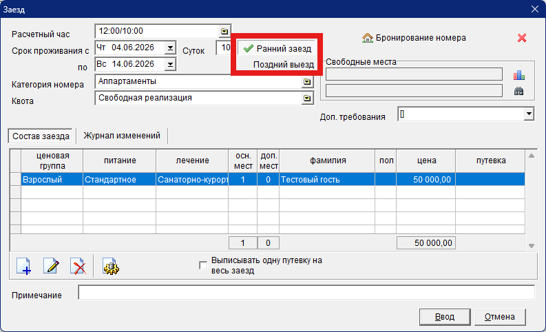The image size is (546, 332).
Task: Click the bar chart icon by Свободные места
Action: 519,75
